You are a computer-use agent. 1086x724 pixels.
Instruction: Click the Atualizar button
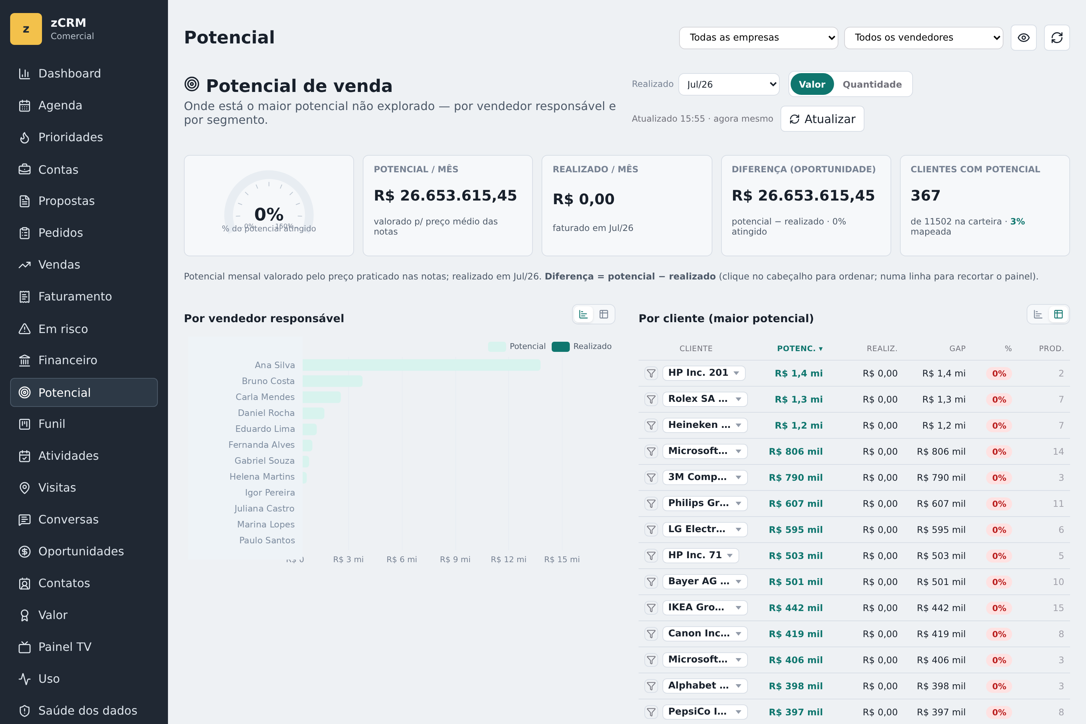click(822, 119)
